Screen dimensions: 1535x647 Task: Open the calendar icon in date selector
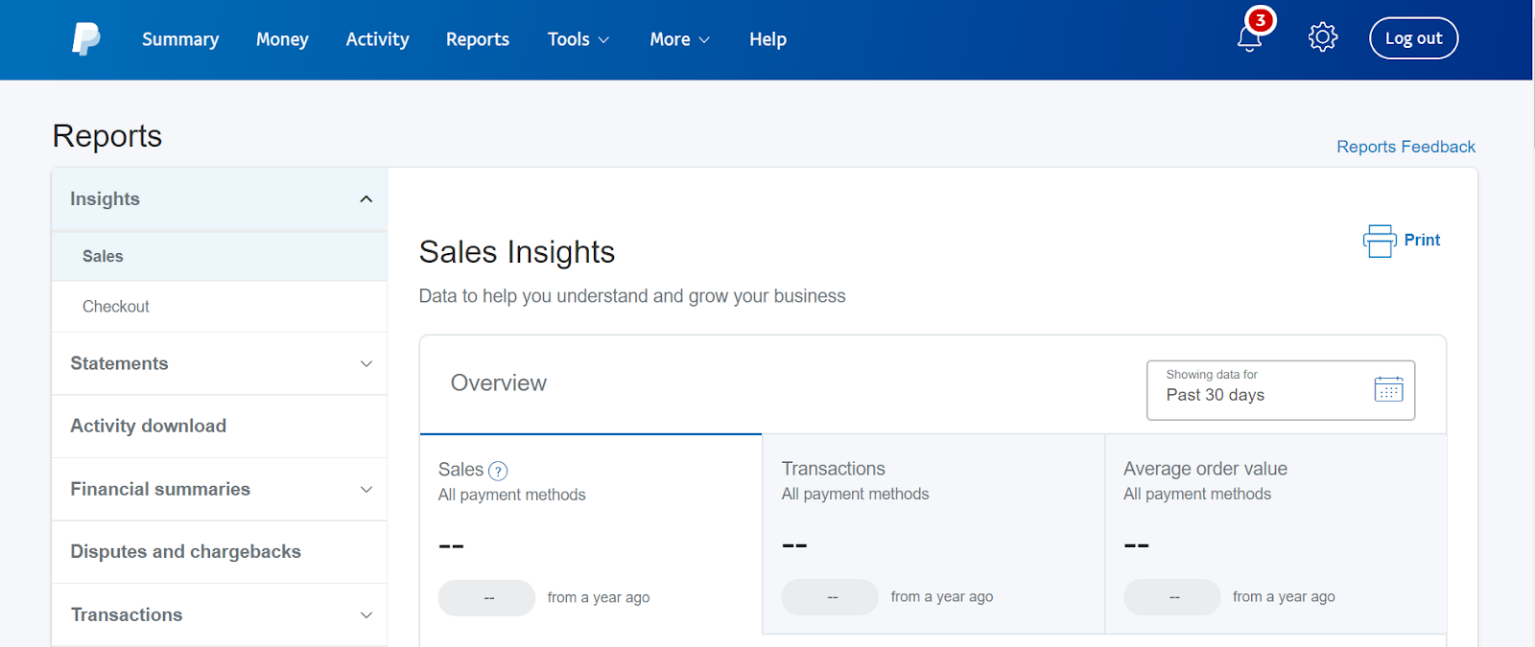(1388, 389)
